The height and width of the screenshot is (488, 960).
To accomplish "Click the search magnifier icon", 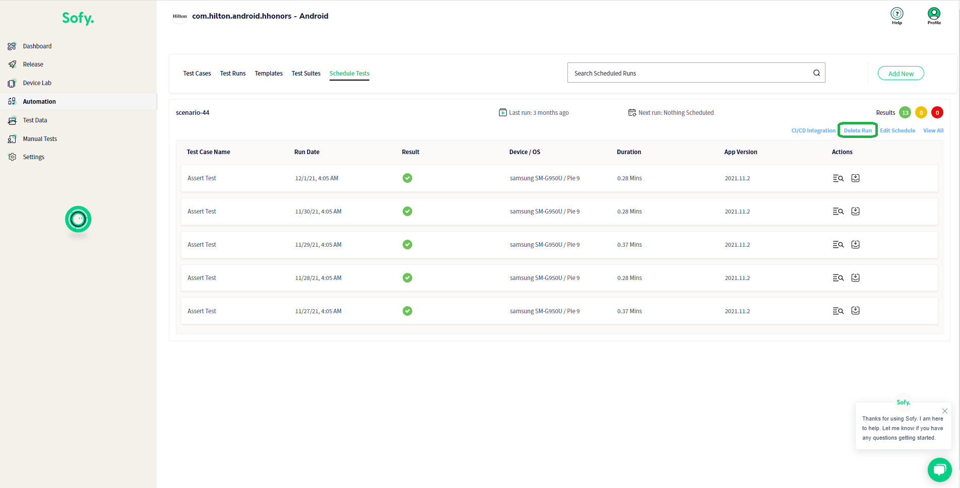I will [x=816, y=73].
